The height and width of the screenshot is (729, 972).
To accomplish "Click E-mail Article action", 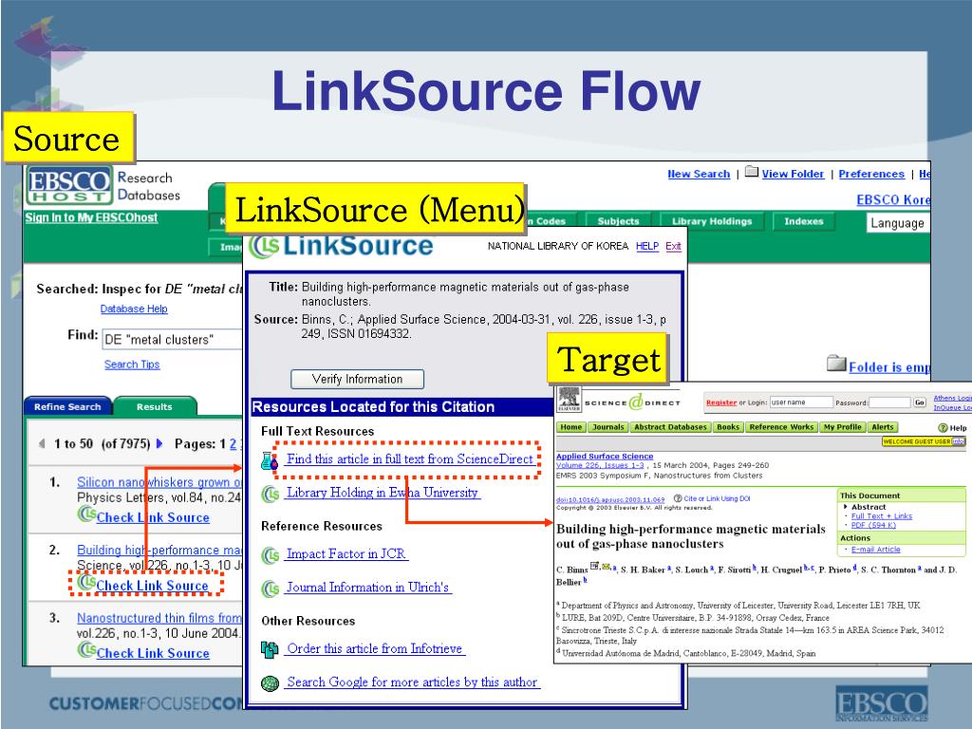I will (x=875, y=550).
